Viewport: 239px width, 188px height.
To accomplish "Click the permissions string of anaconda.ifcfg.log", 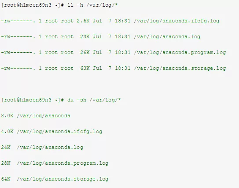I will point(18,21).
